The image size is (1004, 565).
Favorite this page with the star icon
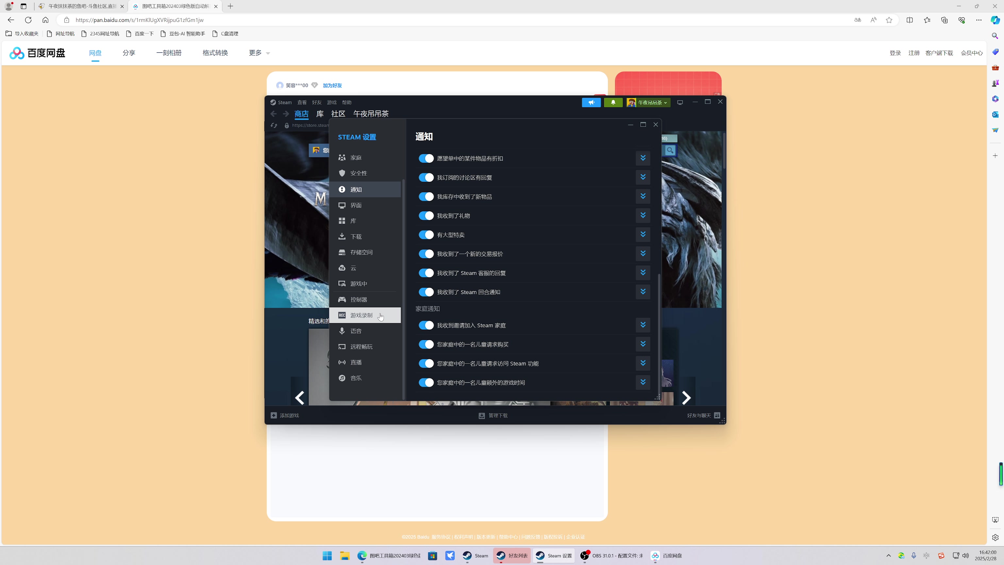point(889,20)
